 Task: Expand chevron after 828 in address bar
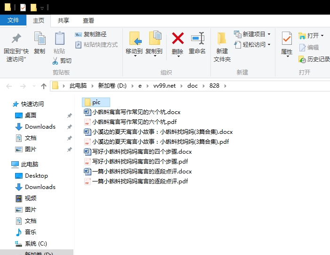pos(225,86)
